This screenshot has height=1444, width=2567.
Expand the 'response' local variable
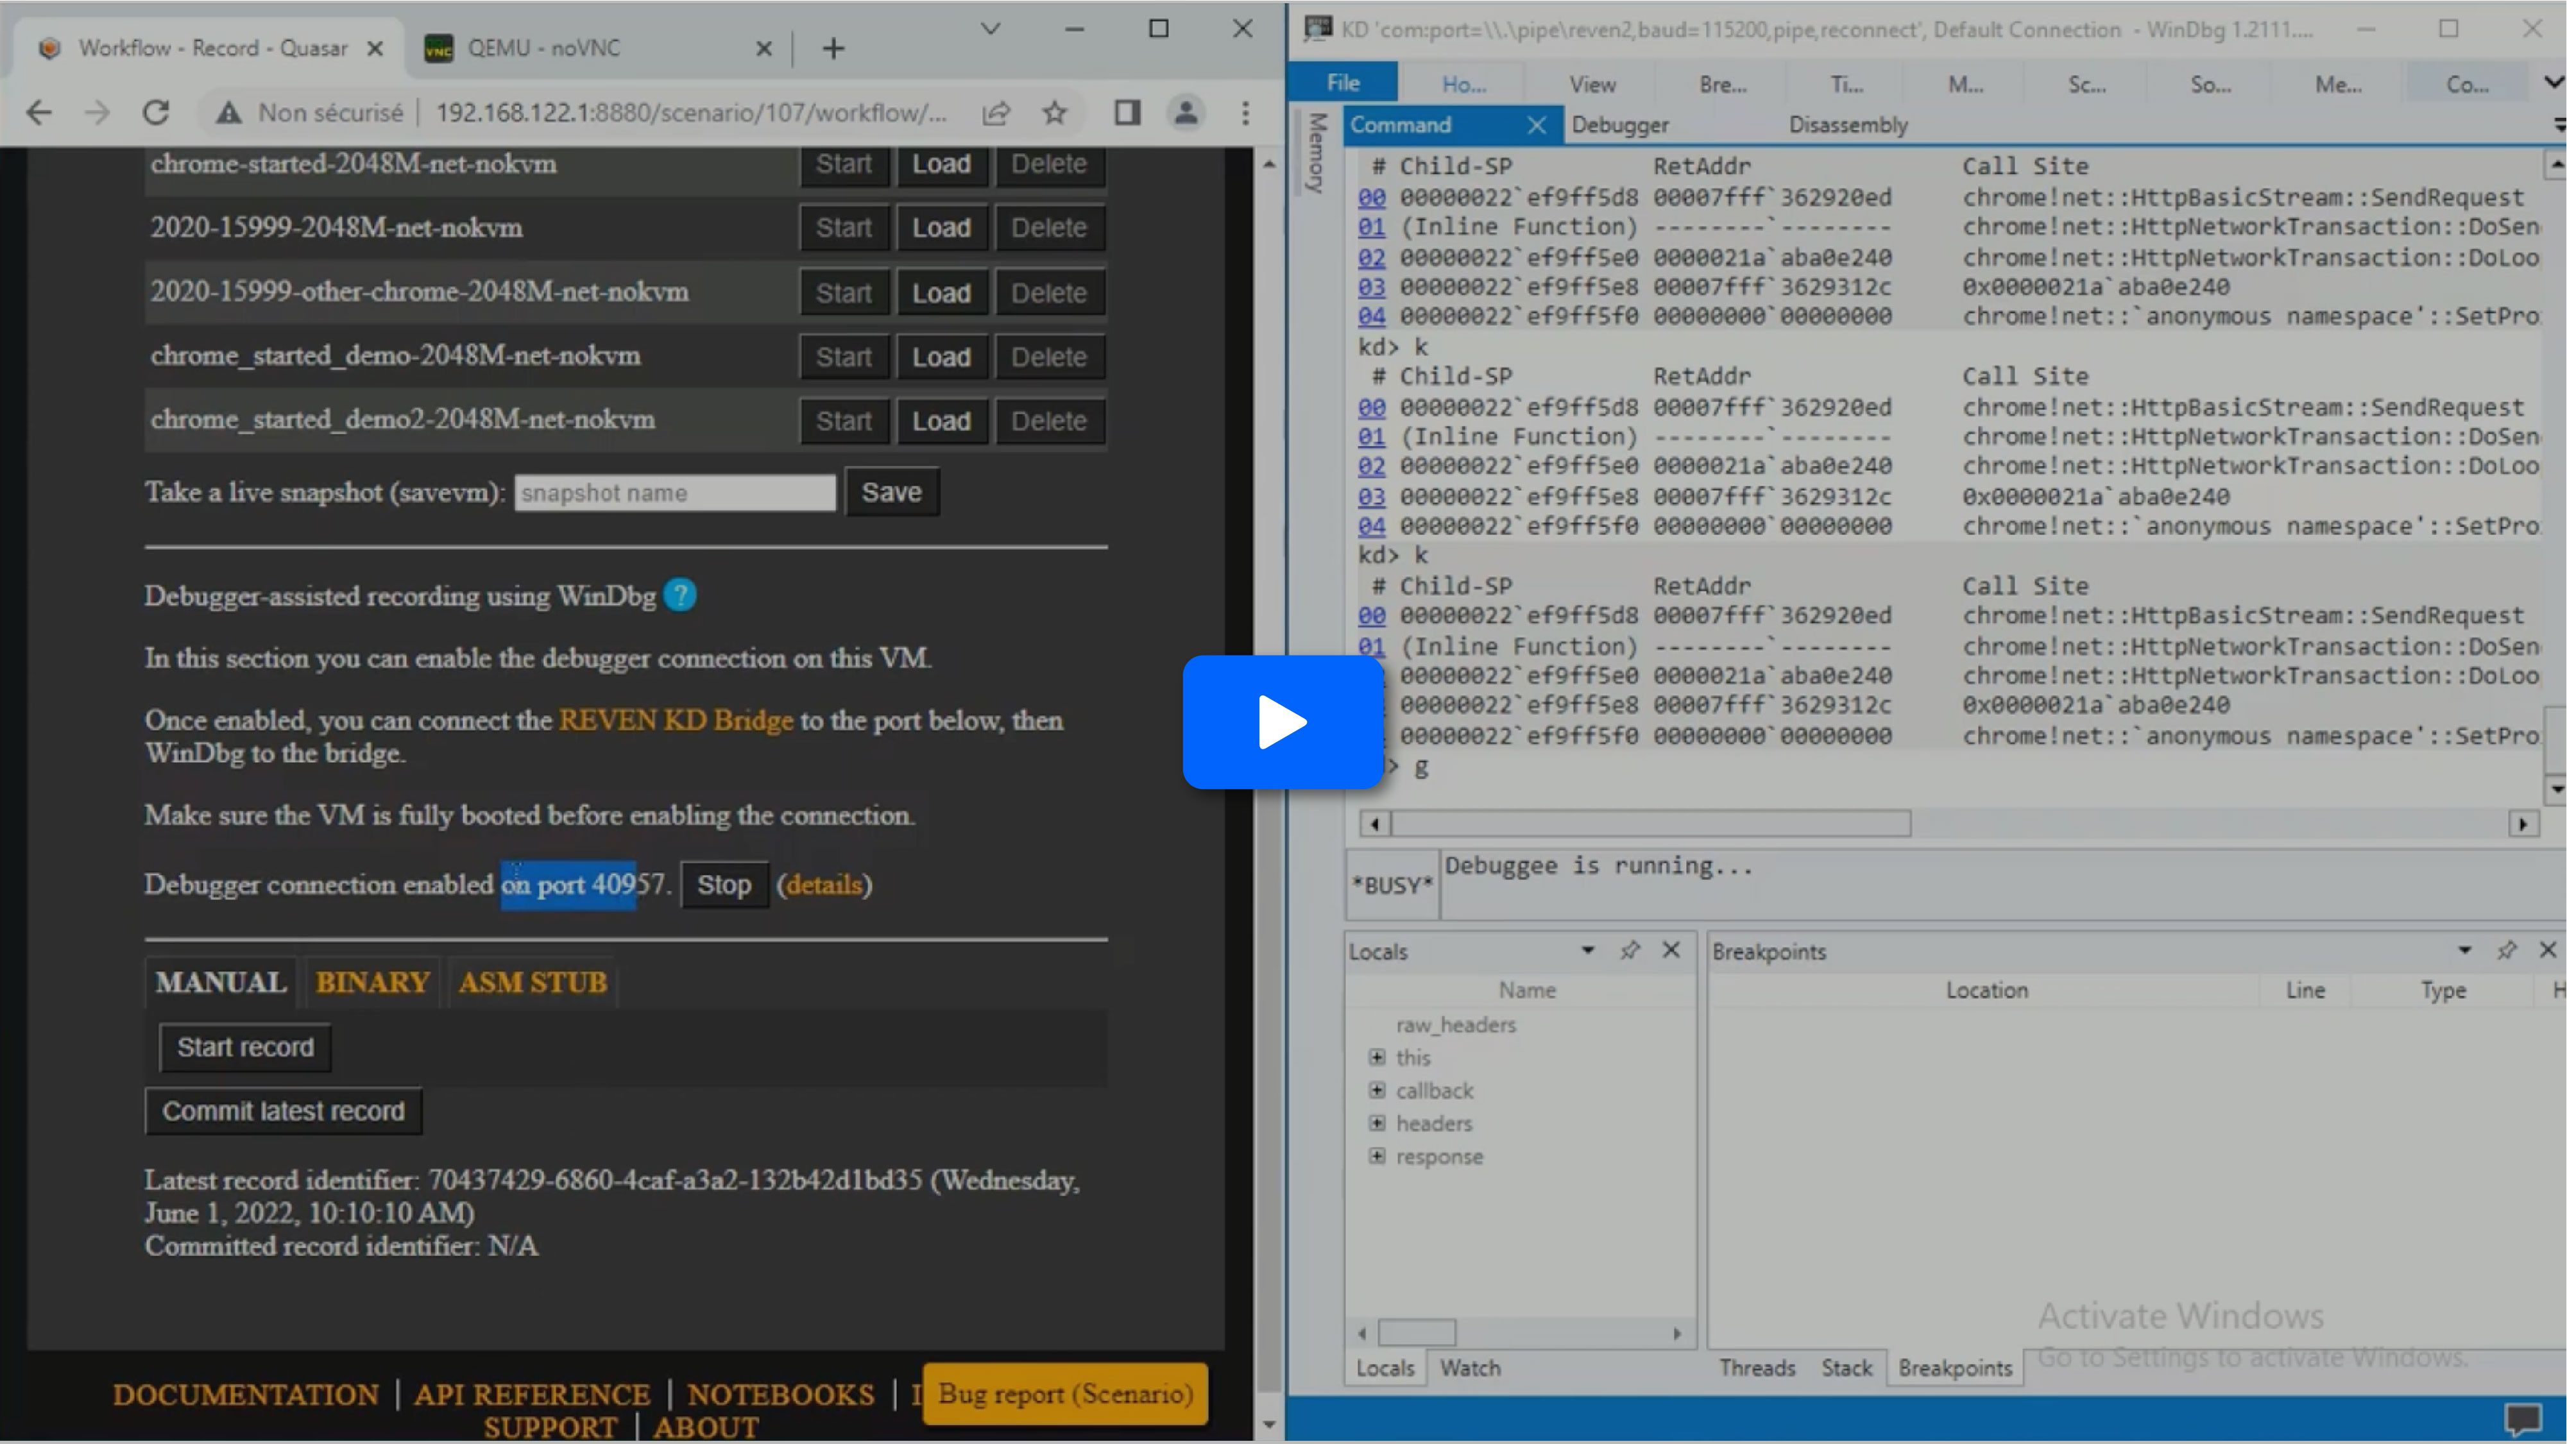click(x=1377, y=1156)
